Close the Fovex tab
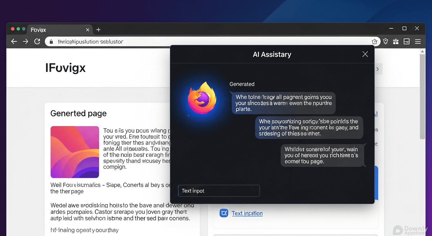The image size is (432, 236). click(87, 30)
